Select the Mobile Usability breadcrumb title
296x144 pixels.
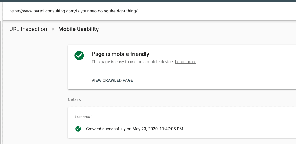pos(79,29)
